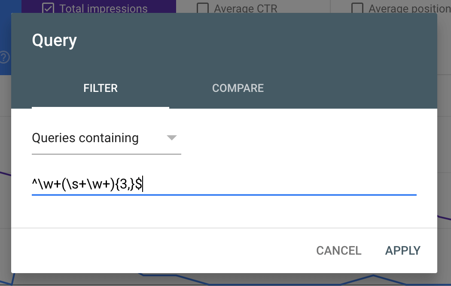This screenshot has width=451, height=286.
Task: Open the gray dropdown arrow for filter type
Action: click(x=172, y=138)
